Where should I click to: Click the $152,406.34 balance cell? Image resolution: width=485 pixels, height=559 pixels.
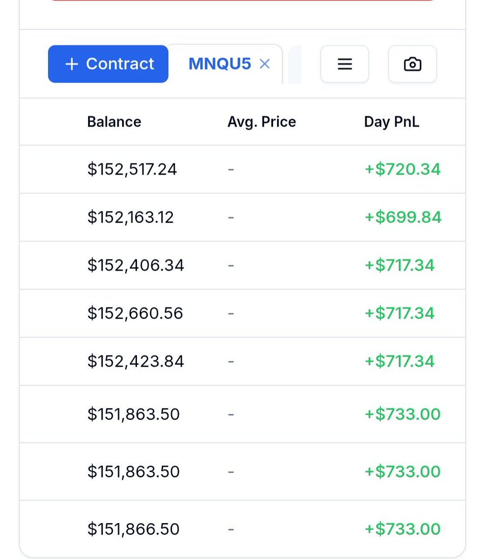coord(136,265)
